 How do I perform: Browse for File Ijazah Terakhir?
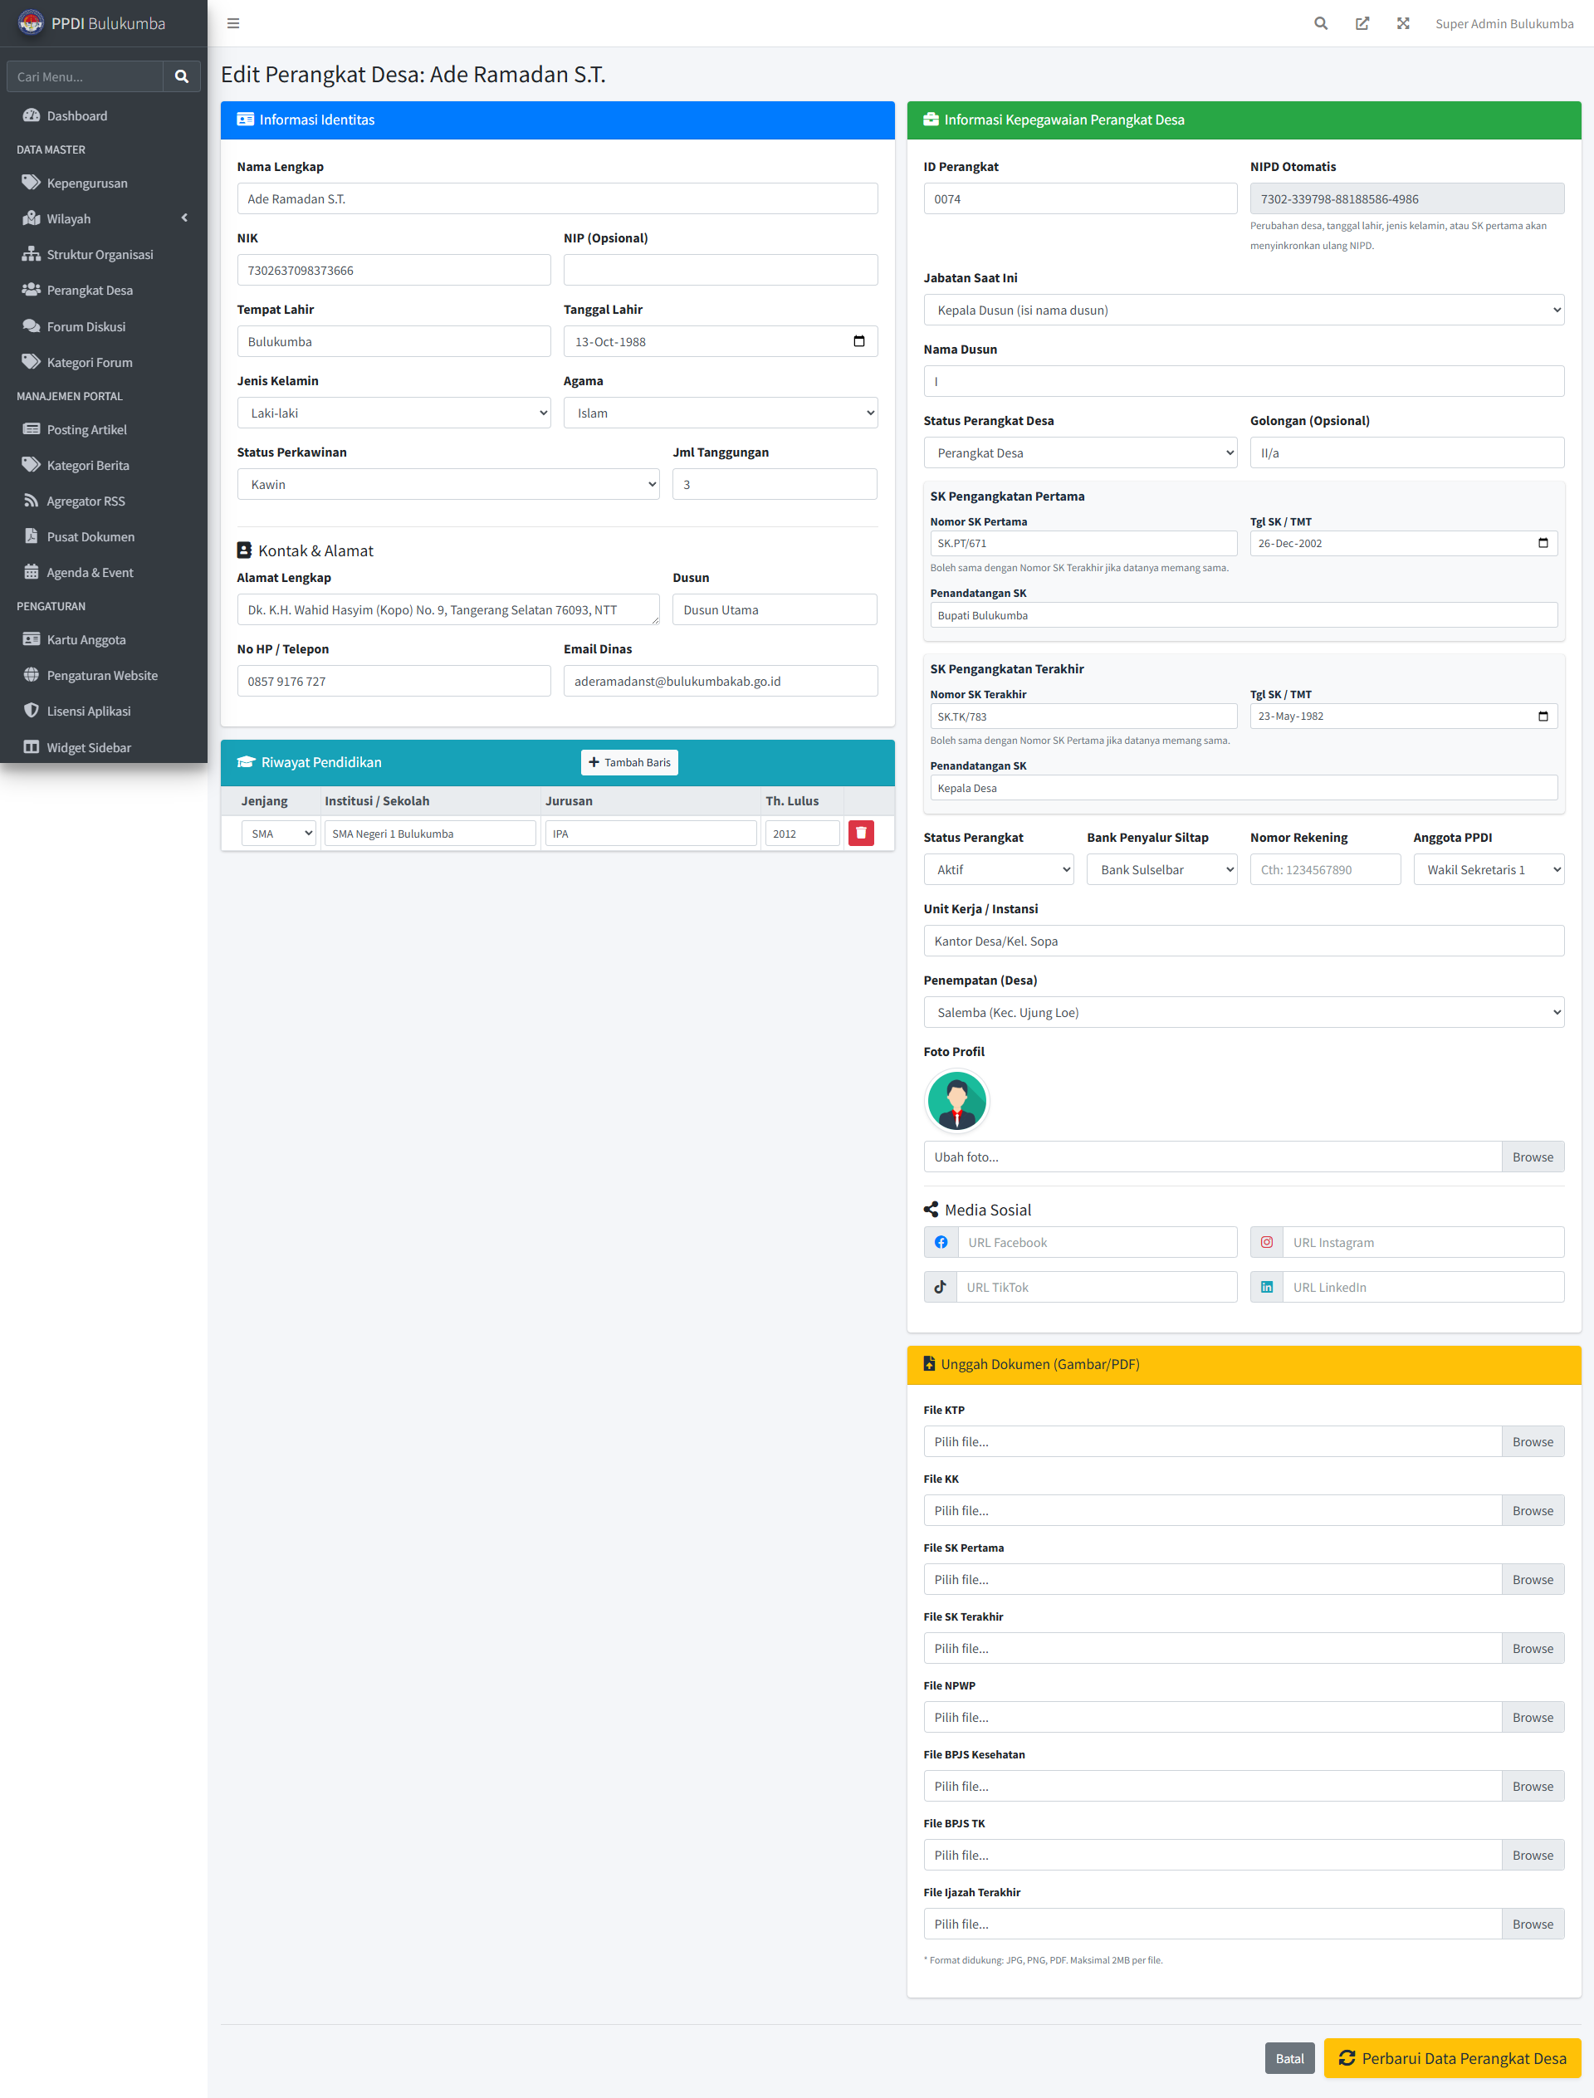[1533, 1924]
